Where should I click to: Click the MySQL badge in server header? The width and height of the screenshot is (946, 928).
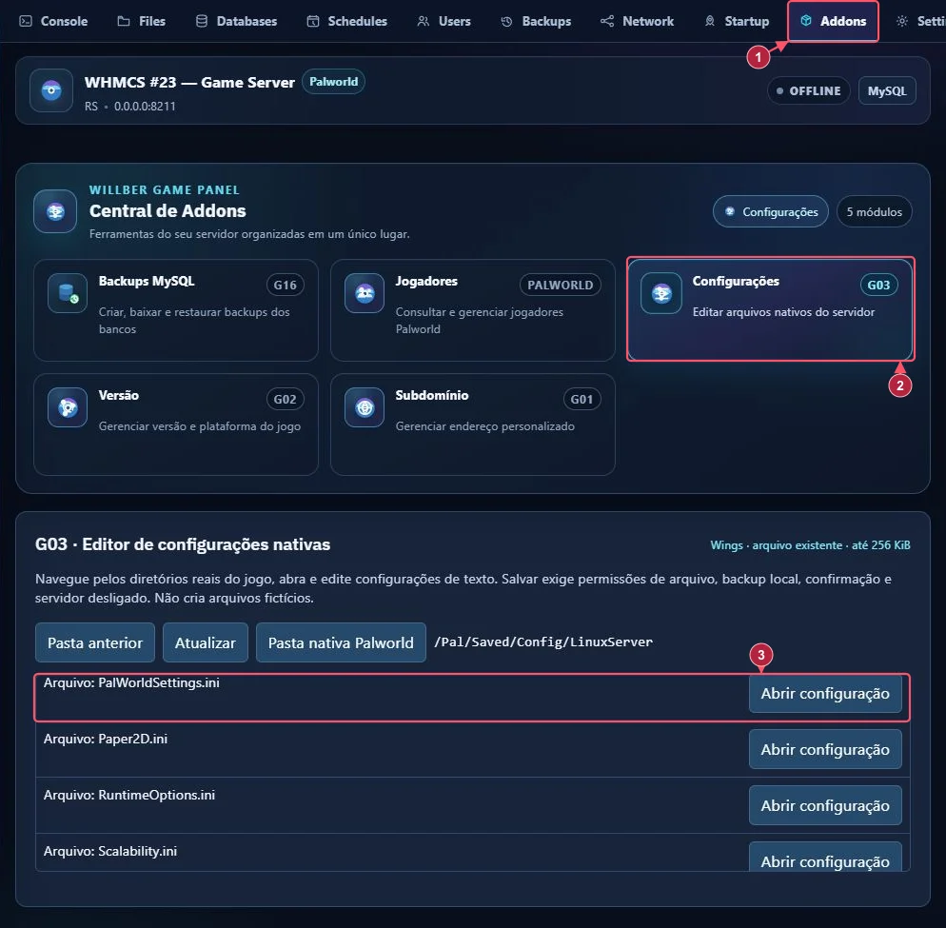(x=887, y=90)
